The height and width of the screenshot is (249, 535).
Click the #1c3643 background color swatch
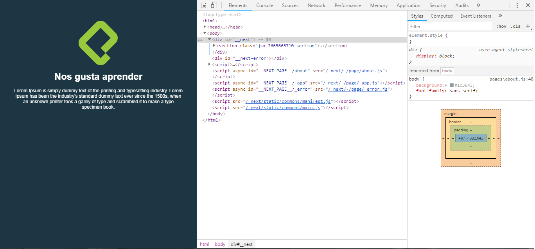tap(452, 85)
